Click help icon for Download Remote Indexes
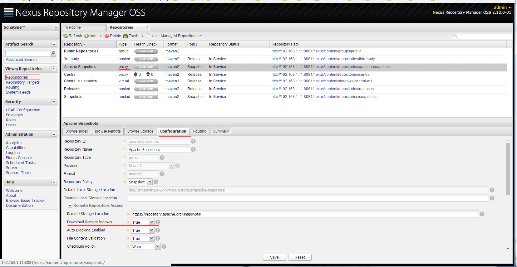 point(158,222)
